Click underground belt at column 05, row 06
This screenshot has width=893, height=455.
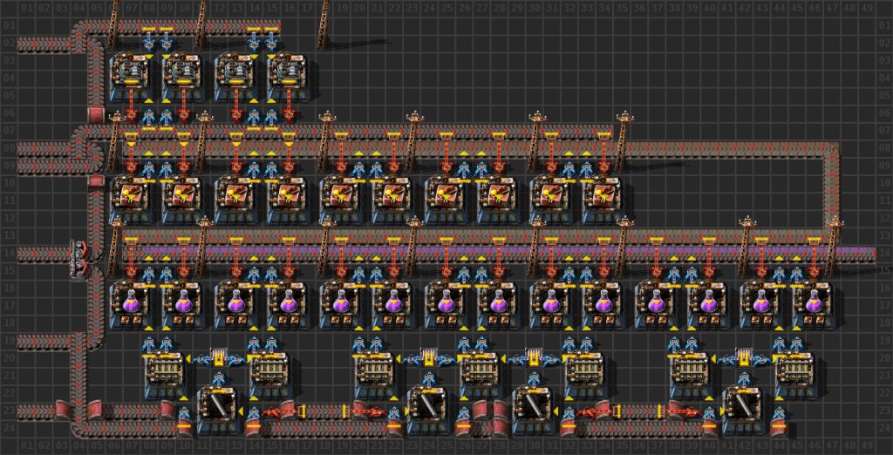96,113
